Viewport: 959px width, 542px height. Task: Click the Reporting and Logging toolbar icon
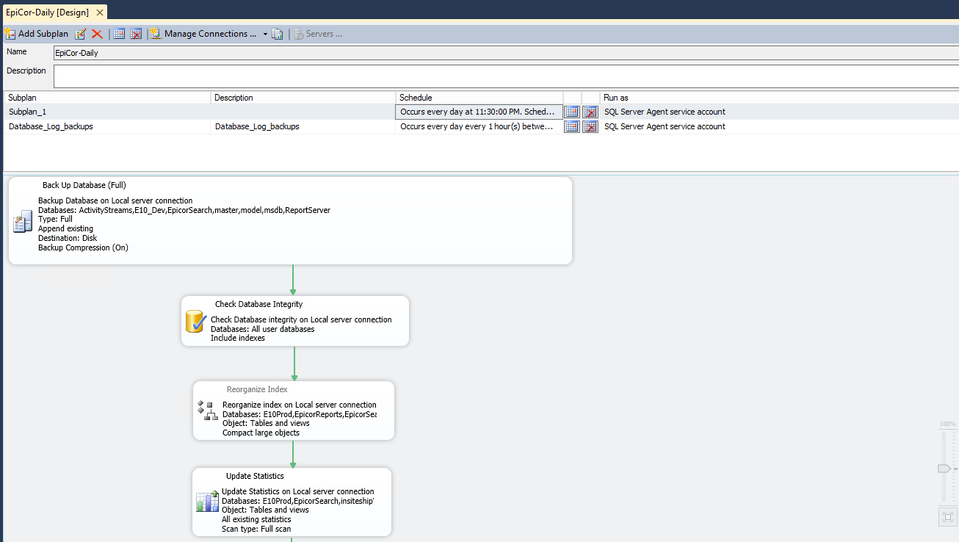coord(278,34)
